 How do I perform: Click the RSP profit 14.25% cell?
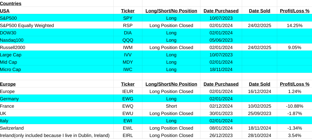coord(295,26)
